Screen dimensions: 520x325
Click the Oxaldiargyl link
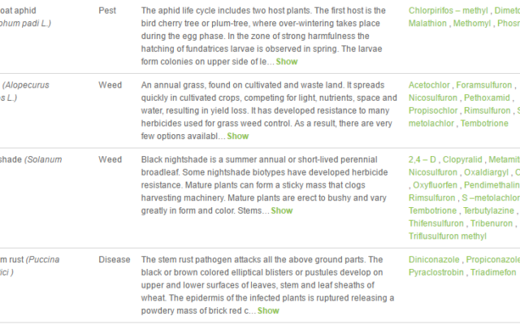point(486,172)
